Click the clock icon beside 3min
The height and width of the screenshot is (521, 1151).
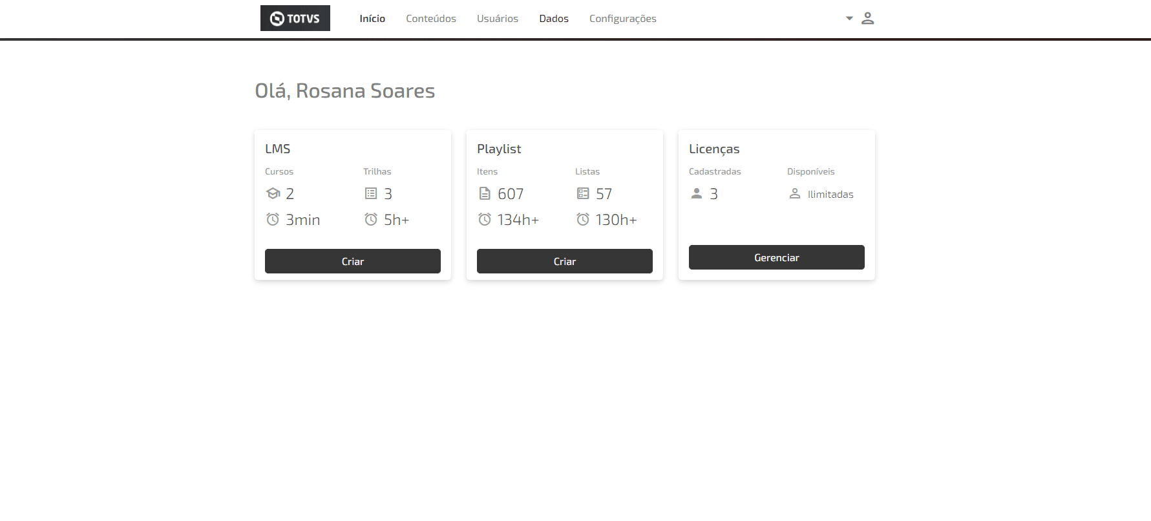[x=273, y=219]
